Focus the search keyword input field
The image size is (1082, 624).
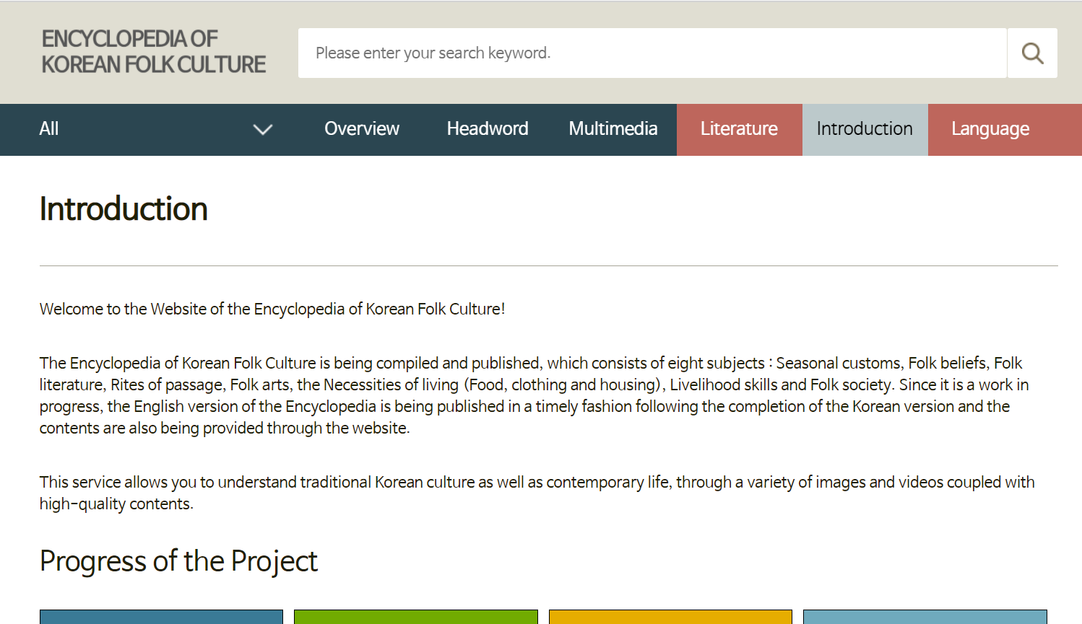pyautogui.click(x=652, y=53)
